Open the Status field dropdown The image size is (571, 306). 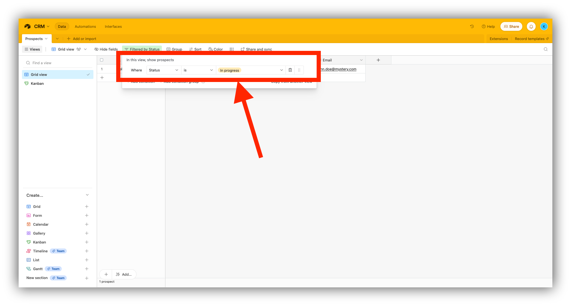163,70
